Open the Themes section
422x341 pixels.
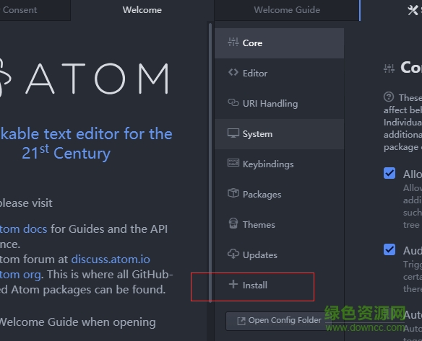pos(279,225)
